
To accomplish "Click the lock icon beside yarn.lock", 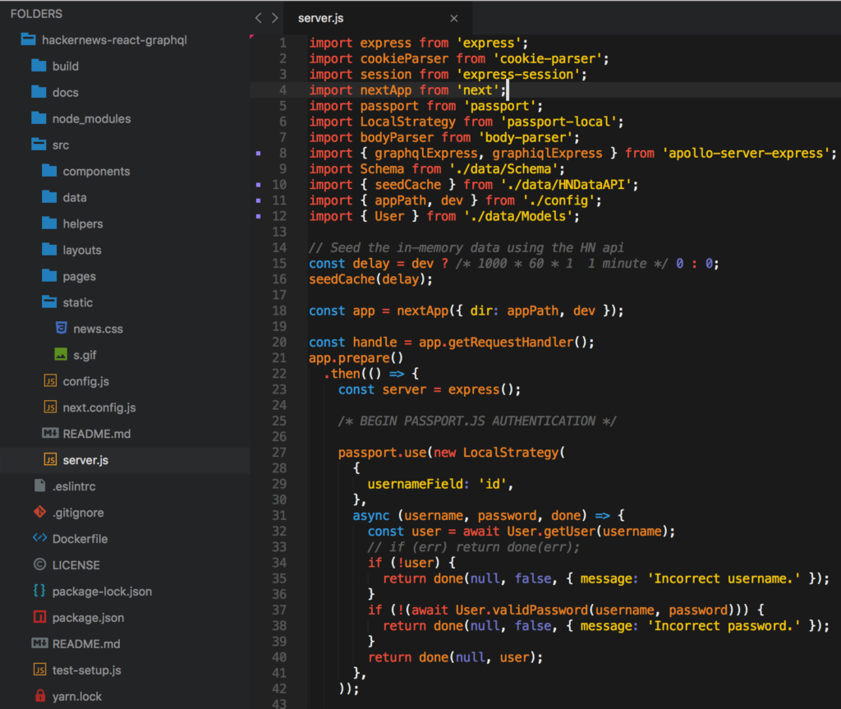I will (x=39, y=696).
